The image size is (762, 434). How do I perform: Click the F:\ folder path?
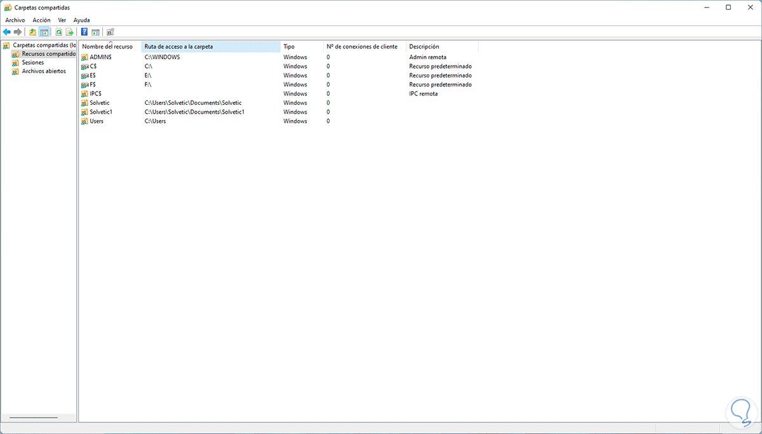point(148,85)
